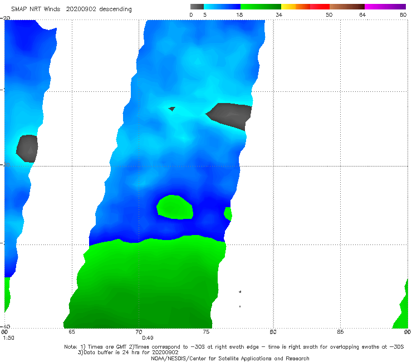Click the color bar label "34"
The width and height of the screenshot is (412, 362).
click(x=279, y=14)
